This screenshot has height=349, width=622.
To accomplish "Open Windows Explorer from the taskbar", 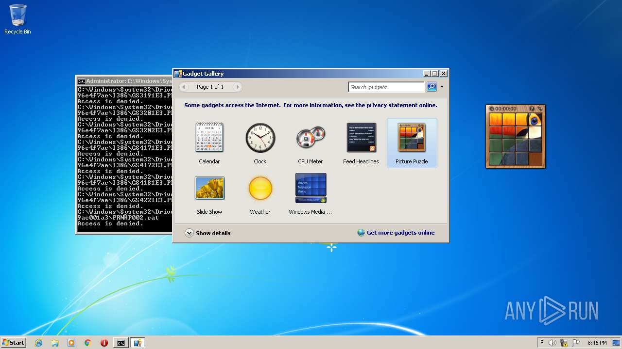I will coord(55,343).
